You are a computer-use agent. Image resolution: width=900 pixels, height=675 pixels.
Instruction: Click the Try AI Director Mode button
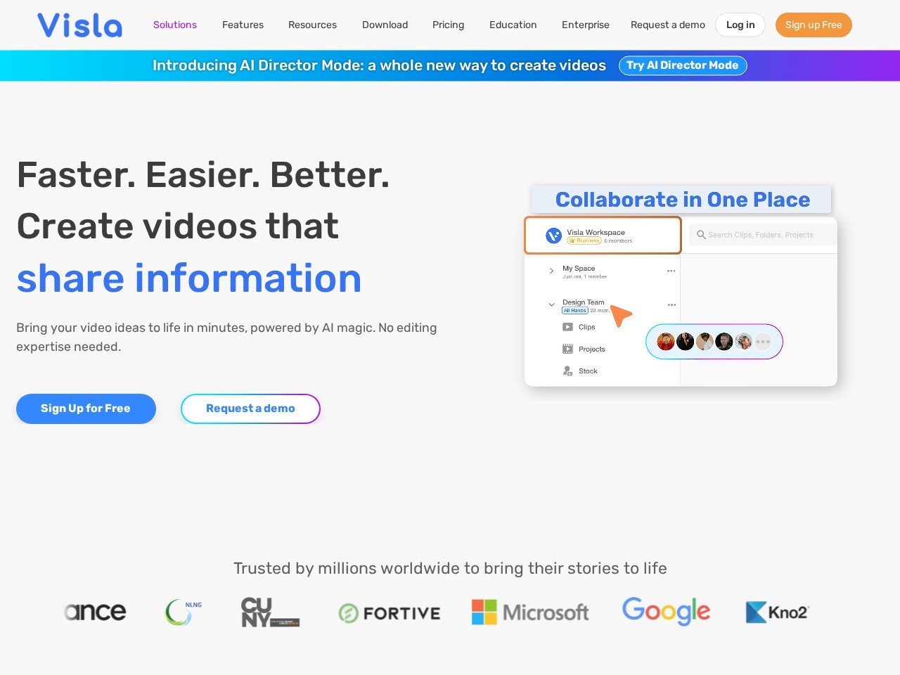pyautogui.click(x=682, y=65)
